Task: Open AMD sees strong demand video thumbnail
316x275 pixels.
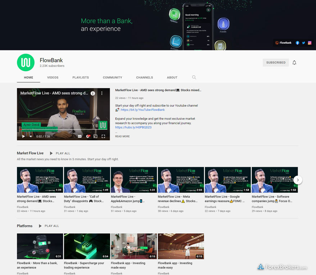Action: 40,180
